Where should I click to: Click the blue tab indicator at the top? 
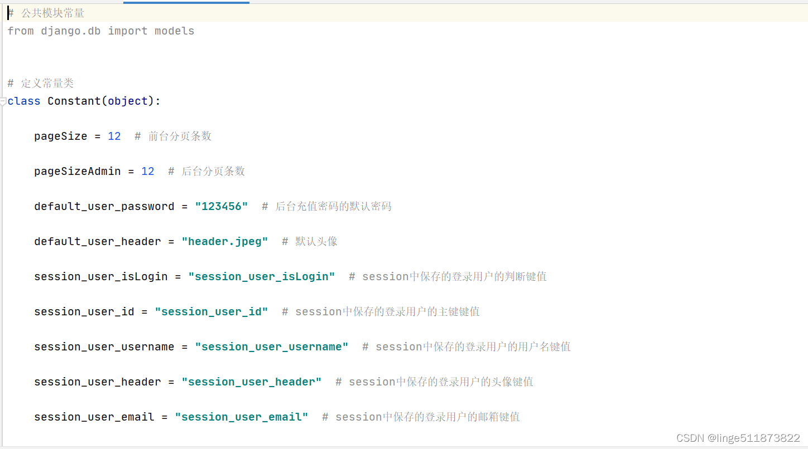[186, 2]
